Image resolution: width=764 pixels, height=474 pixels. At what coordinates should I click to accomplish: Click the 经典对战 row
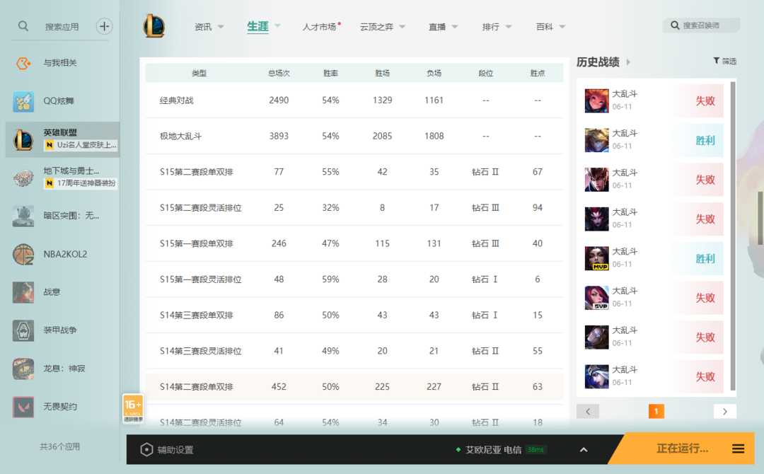pyautogui.click(x=354, y=100)
